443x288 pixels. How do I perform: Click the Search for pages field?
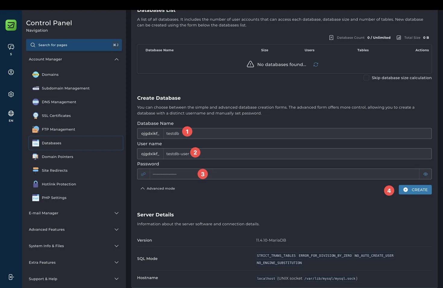click(x=74, y=45)
